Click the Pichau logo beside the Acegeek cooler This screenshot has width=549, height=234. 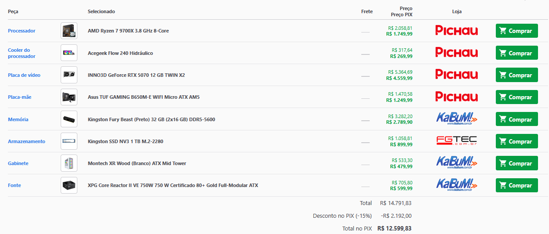(x=456, y=52)
